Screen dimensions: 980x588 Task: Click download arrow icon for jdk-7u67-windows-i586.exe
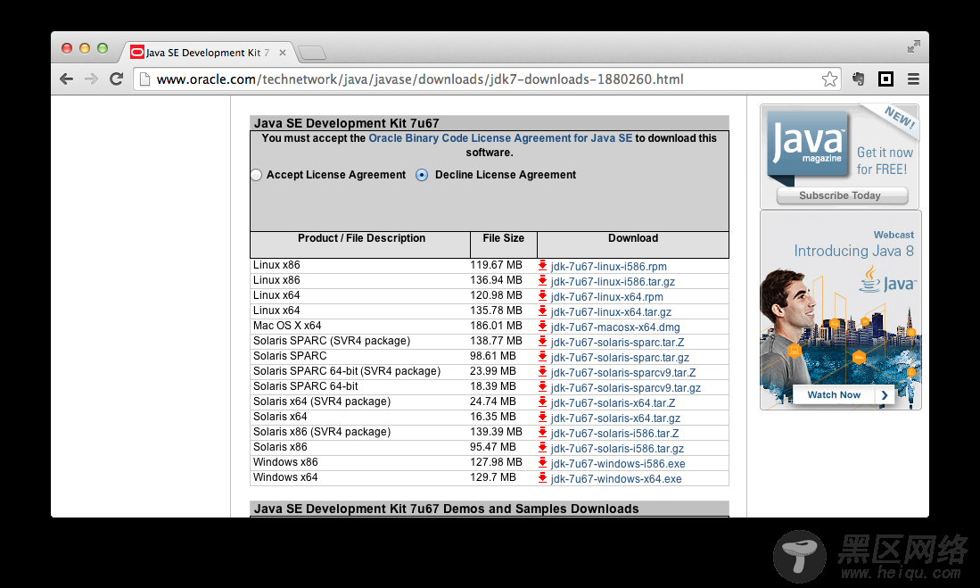tap(542, 462)
